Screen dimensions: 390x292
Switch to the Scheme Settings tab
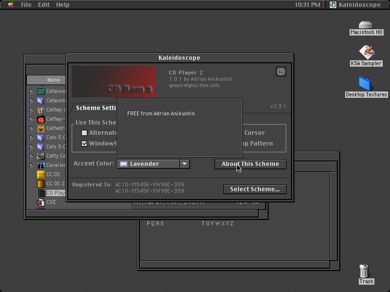coord(96,108)
